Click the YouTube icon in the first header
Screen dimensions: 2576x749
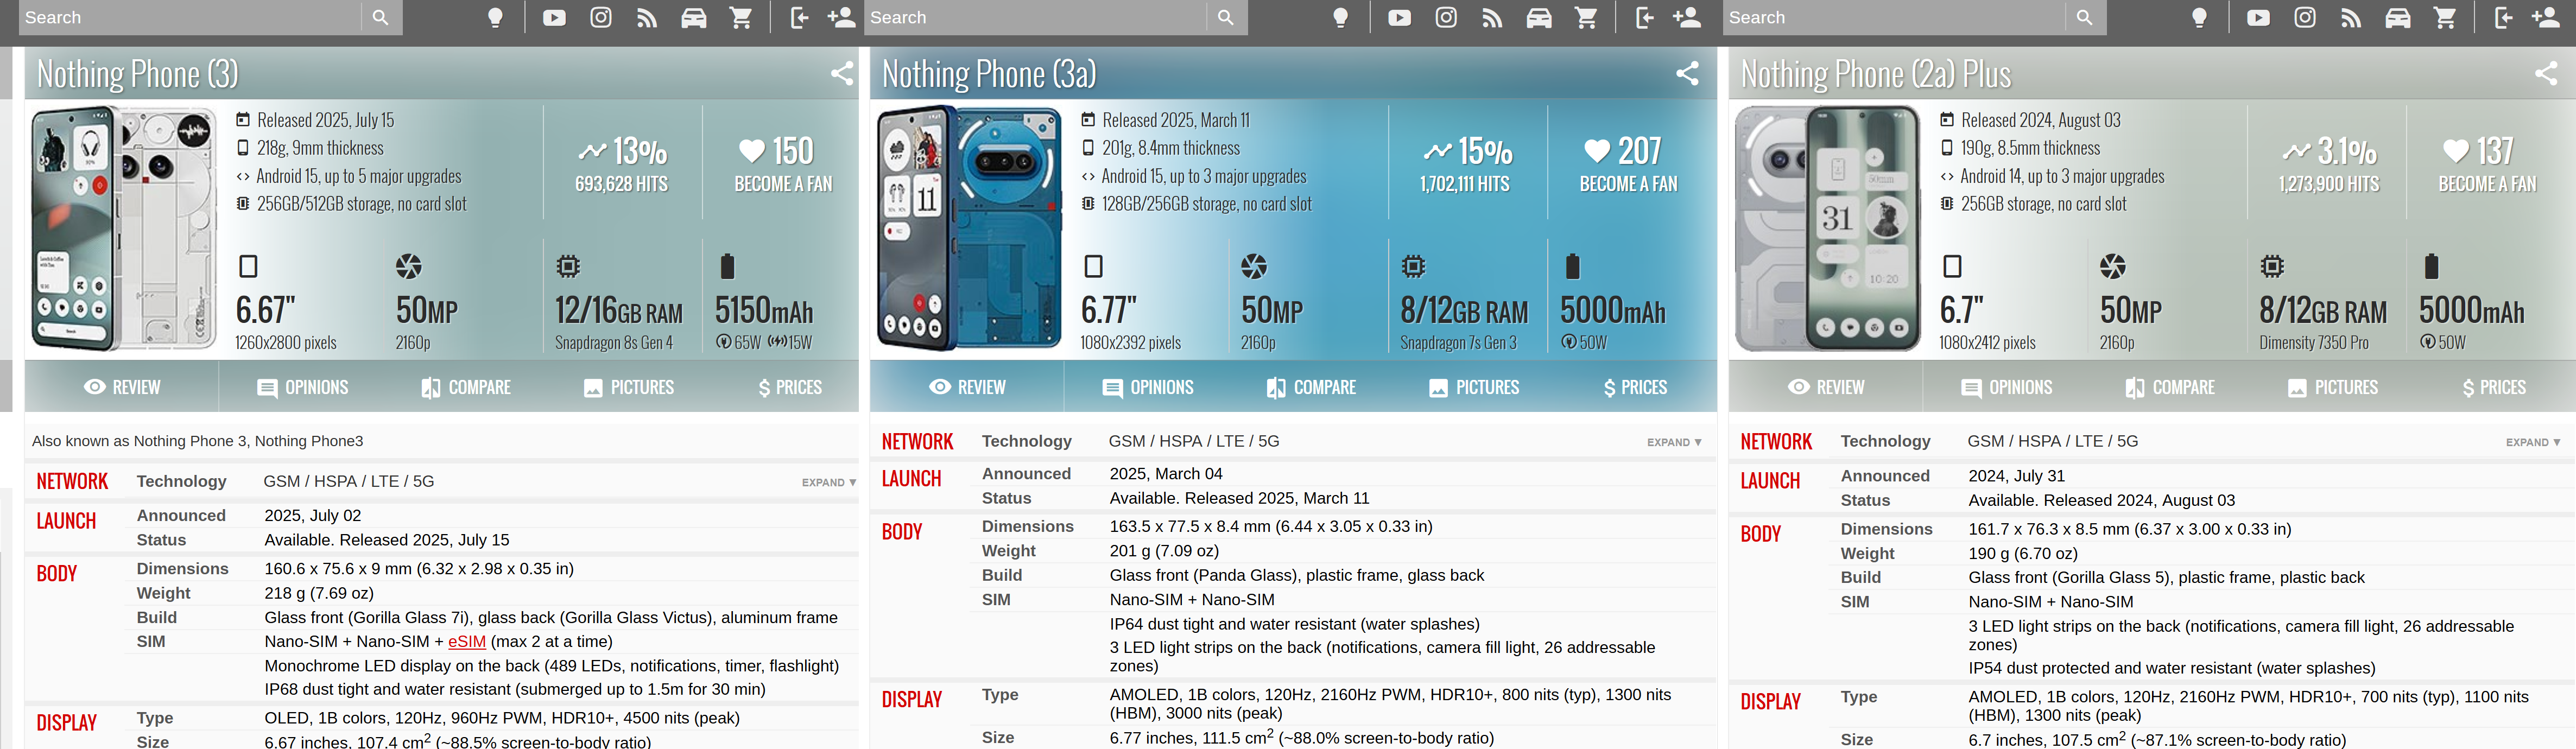554,18
